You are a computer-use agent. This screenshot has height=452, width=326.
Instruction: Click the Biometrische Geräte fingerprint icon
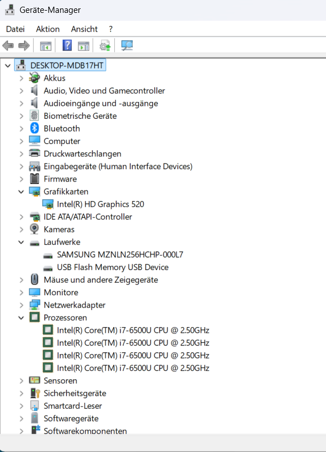pos(34,115)
